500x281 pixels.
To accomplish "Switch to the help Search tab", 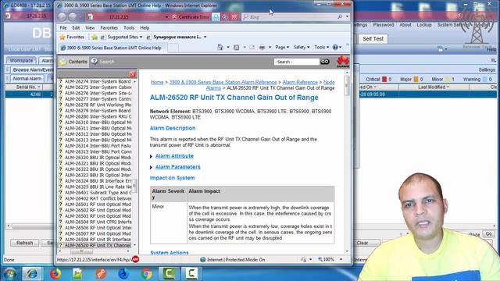I will pyautogui.click(x=102, y=62).
